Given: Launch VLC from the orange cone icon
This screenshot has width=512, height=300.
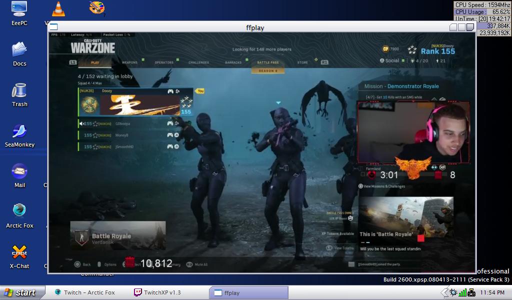Looking at the screenshot, I should point(58,9).
